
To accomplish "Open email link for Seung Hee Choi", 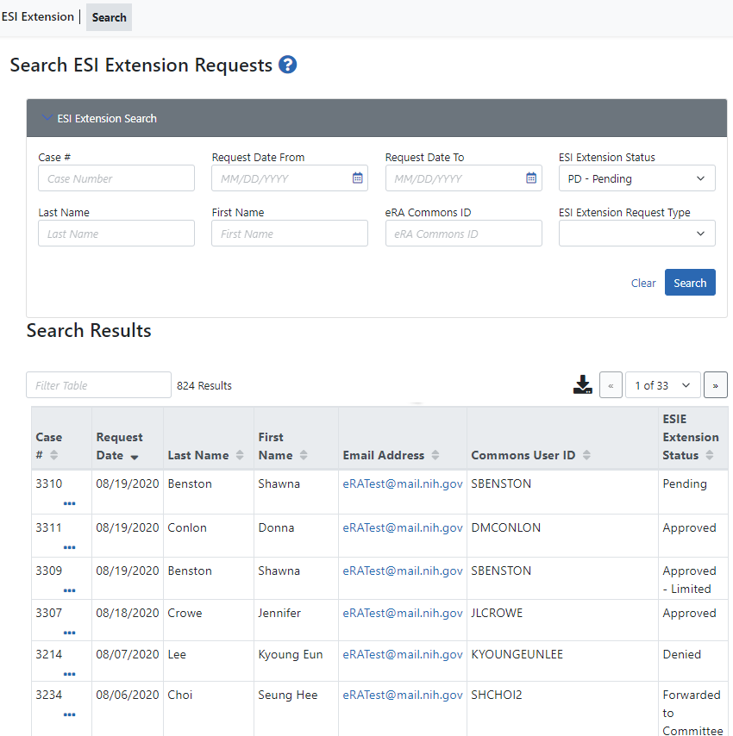I will point(403,695).
